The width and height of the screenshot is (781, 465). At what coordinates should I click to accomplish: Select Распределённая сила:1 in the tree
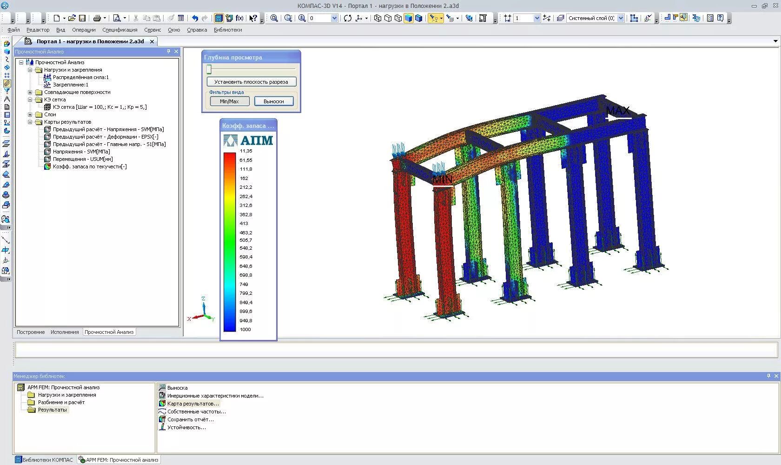tap(80, 77)
